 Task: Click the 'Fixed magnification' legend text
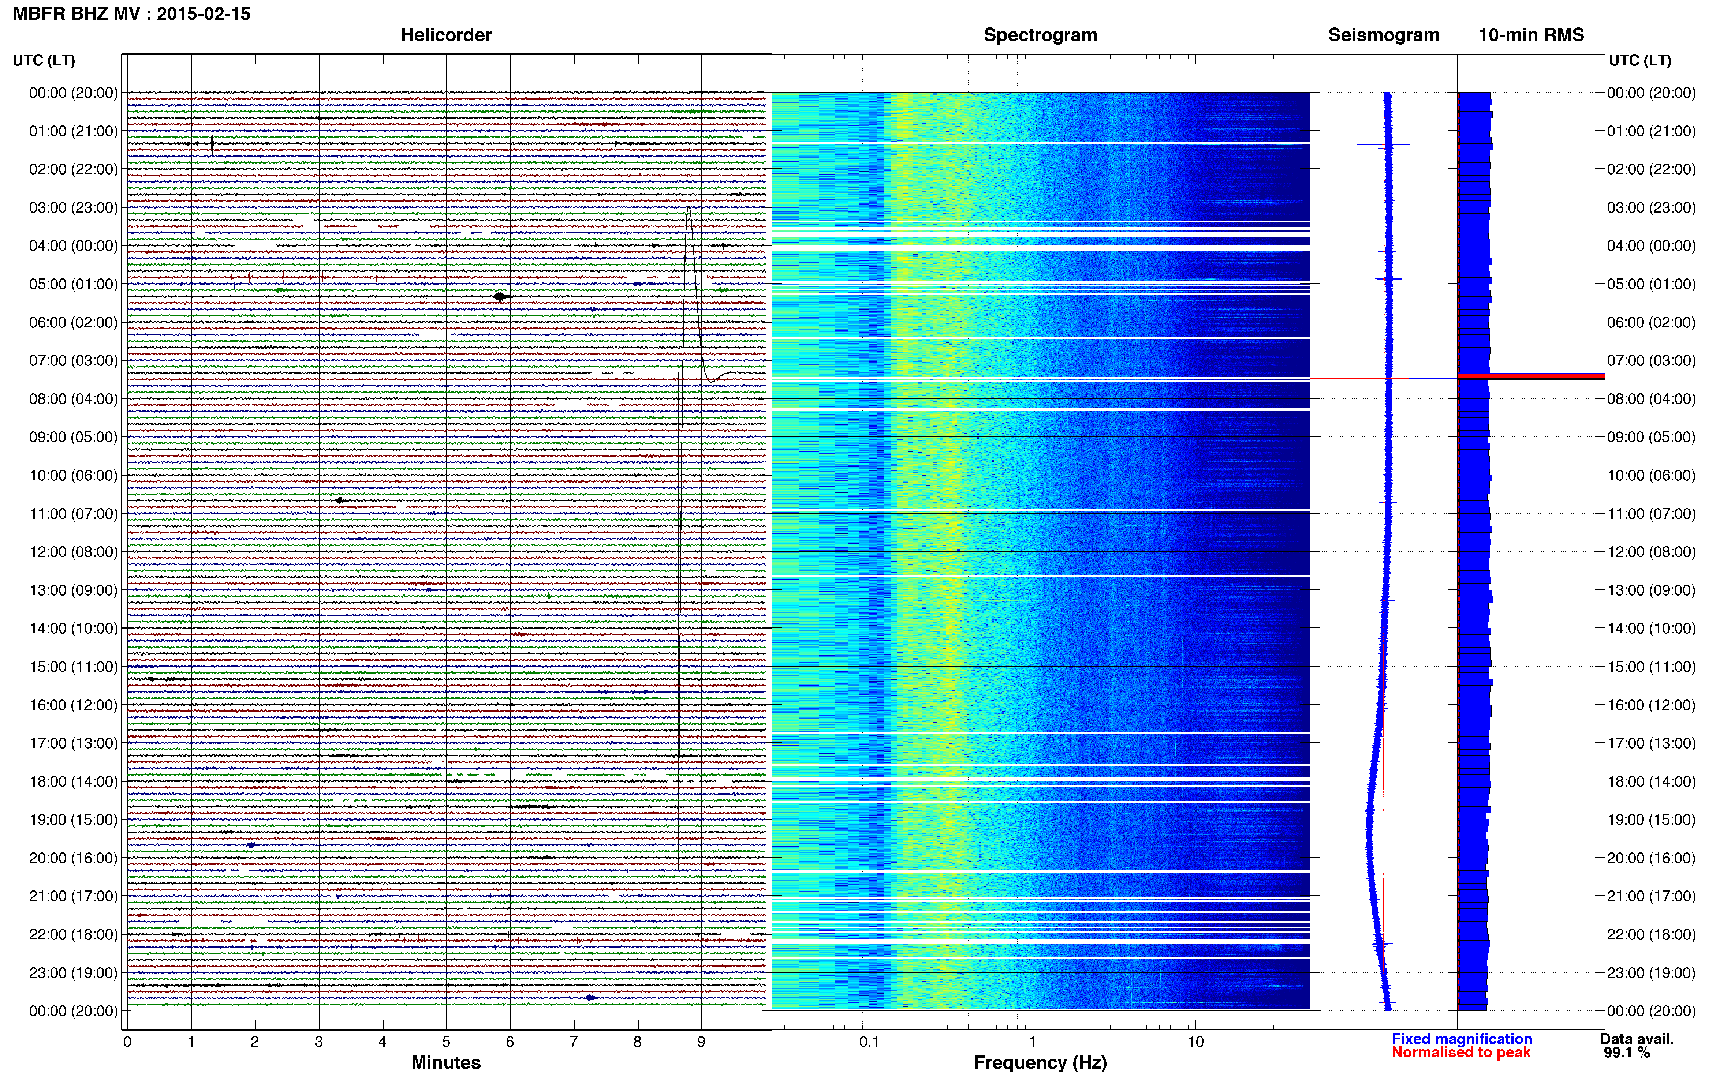[1462, 1039]
